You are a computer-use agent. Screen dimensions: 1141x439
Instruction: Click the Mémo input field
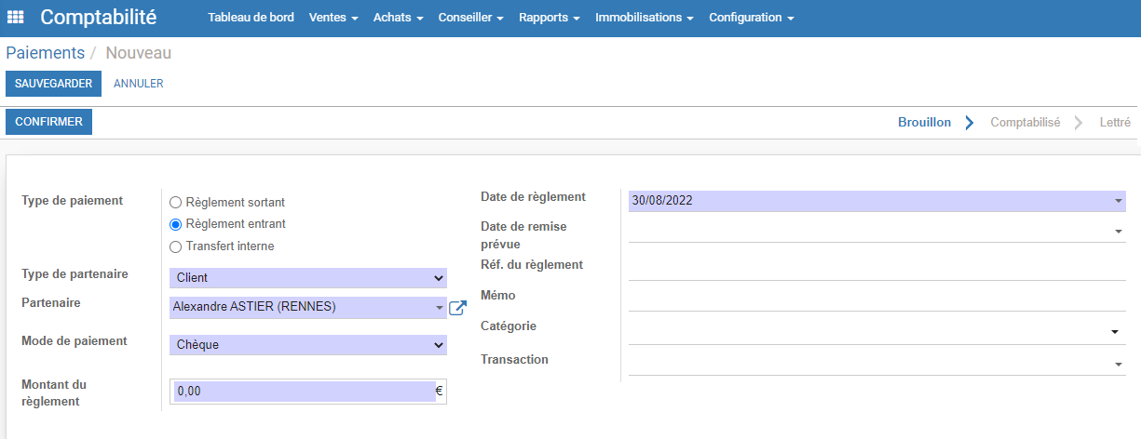pos(877,299)
